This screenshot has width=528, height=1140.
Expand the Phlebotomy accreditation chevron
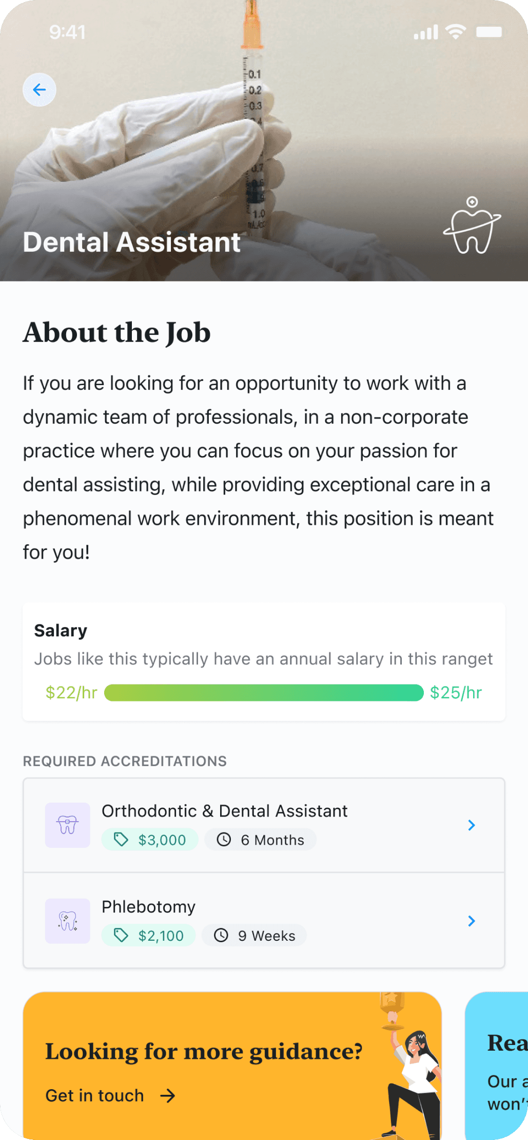[x=472, y=921]
